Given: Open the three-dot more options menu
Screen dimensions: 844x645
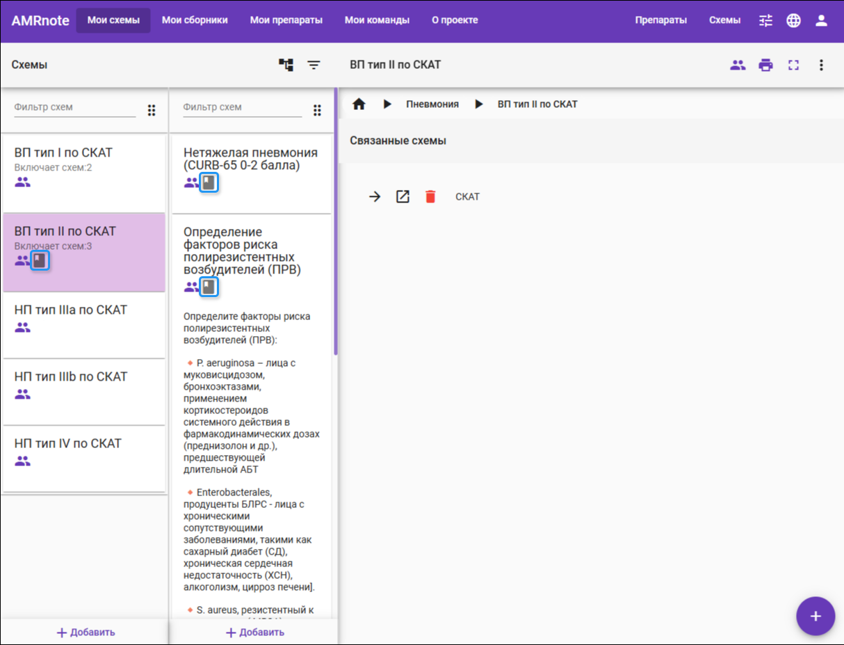Looking at the screenshot, I should (x=821, y=65).
